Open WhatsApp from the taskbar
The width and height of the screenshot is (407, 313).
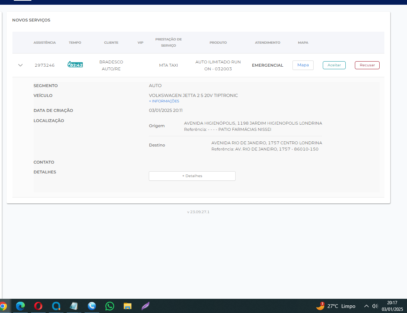[x=110, y=306]
